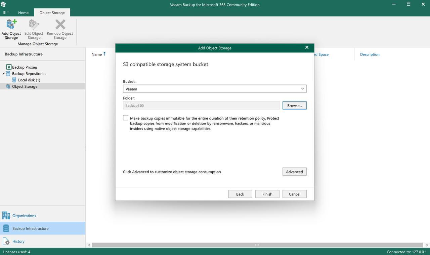This screenshot has width=430, height=255.
Task: Open the Advanced storage settings
Action: (294, 172)
